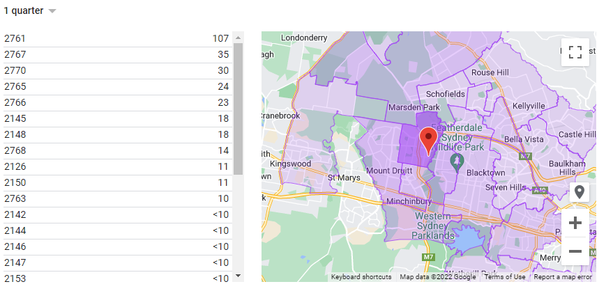The height and width of the screenshot is (291, 606).
Task: Click the Street View pegman icon
Action: [579, 192]
